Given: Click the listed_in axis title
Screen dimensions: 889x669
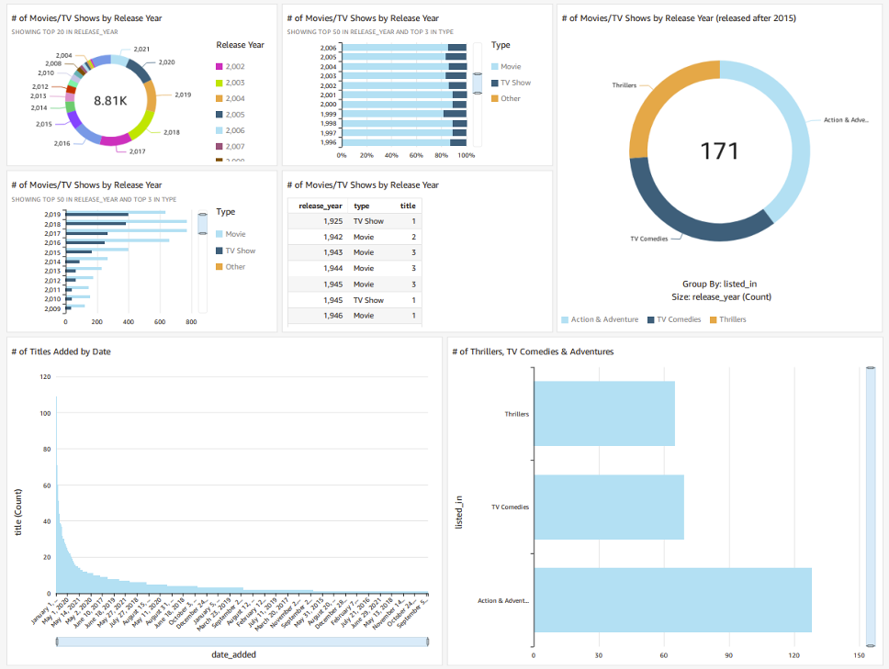Looking at the screenshot, I should coord(458,513).
